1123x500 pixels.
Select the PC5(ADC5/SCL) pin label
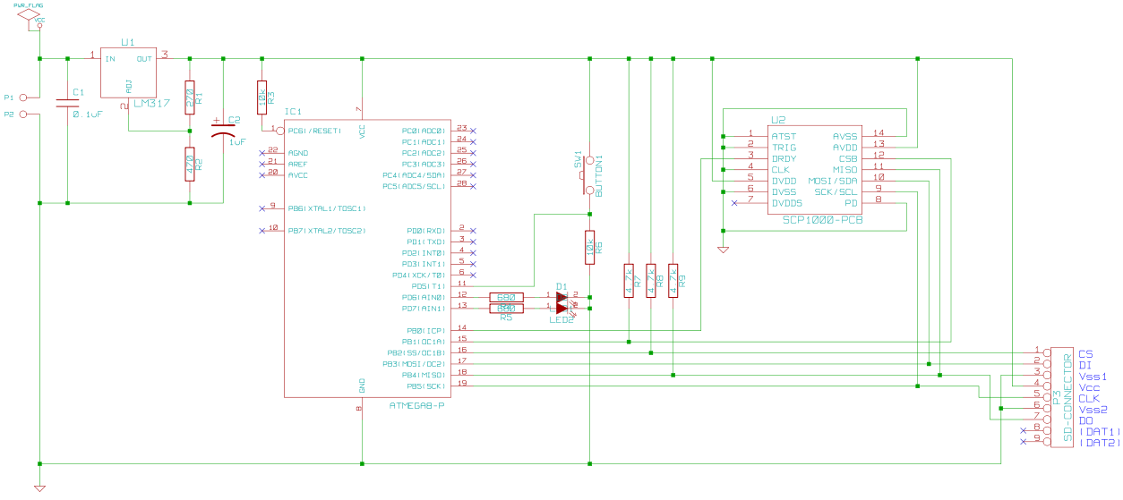pyautogui.click(x=414, y=186)
